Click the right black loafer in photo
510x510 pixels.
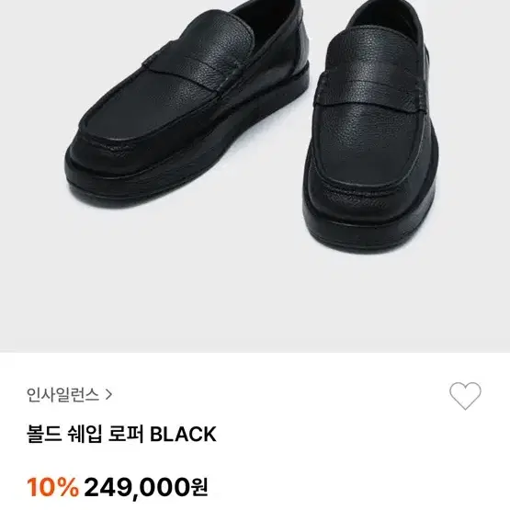coord(371,124)
